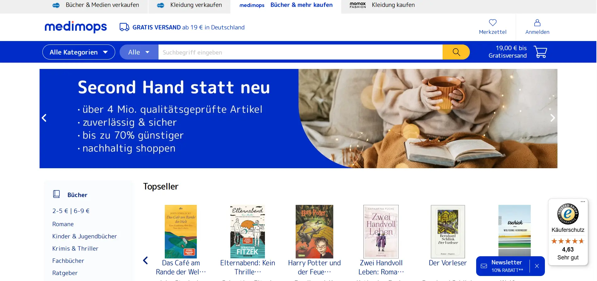
Task: Click Der Vorleser title link
Action: pos(448,263)
